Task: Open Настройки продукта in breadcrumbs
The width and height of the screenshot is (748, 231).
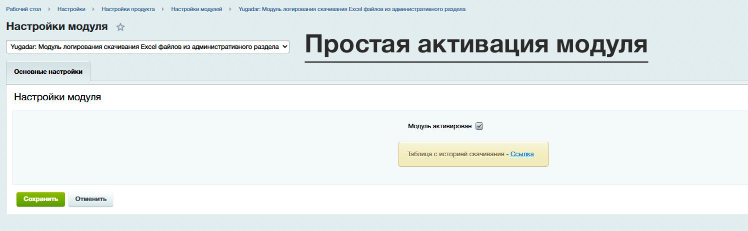Action: click(x=128, y=9)
